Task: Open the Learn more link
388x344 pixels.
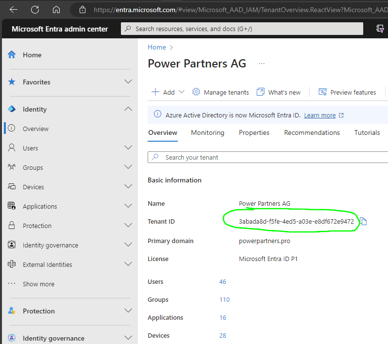Action: [320, 115]
